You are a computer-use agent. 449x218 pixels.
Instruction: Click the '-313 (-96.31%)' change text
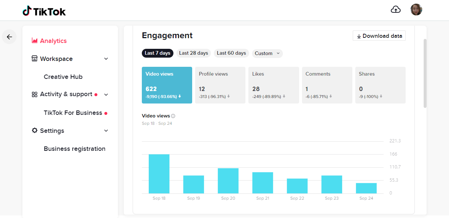[212, 97]
